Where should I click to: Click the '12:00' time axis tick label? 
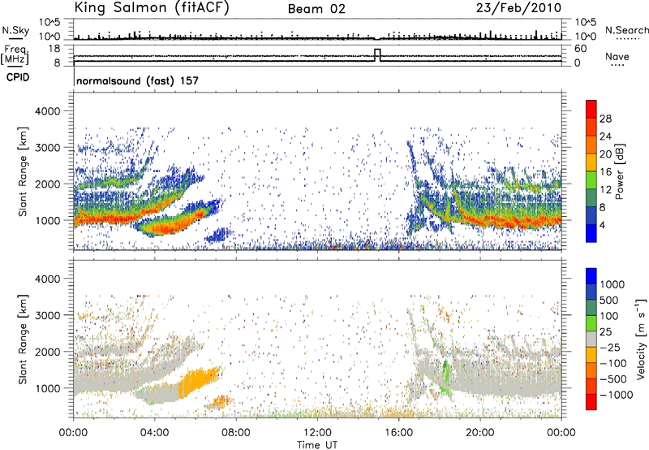point(317,432)
